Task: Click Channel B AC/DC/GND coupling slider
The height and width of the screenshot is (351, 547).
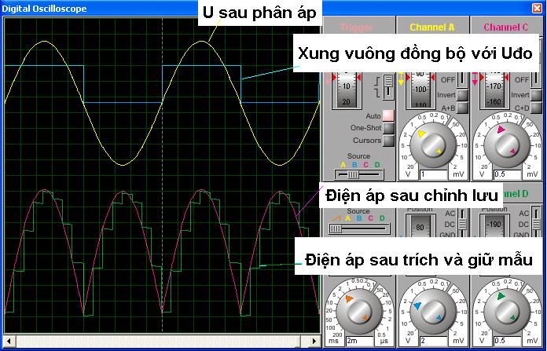Action: click(x=463, y=223)
